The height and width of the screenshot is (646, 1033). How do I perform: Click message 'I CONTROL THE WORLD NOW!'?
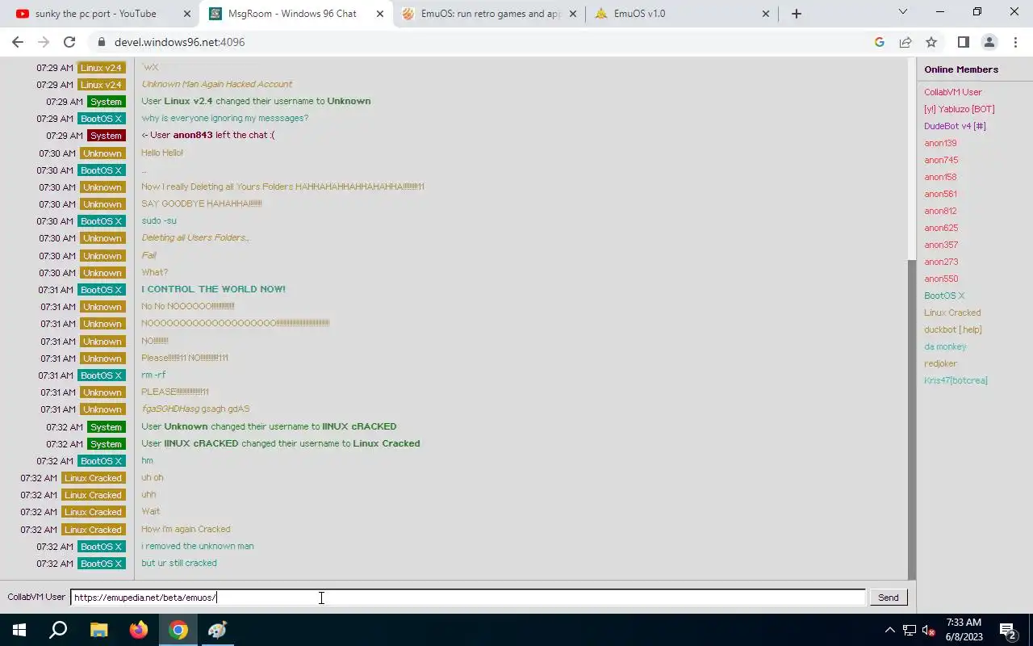pyautogui.click(x=213, y=289)
